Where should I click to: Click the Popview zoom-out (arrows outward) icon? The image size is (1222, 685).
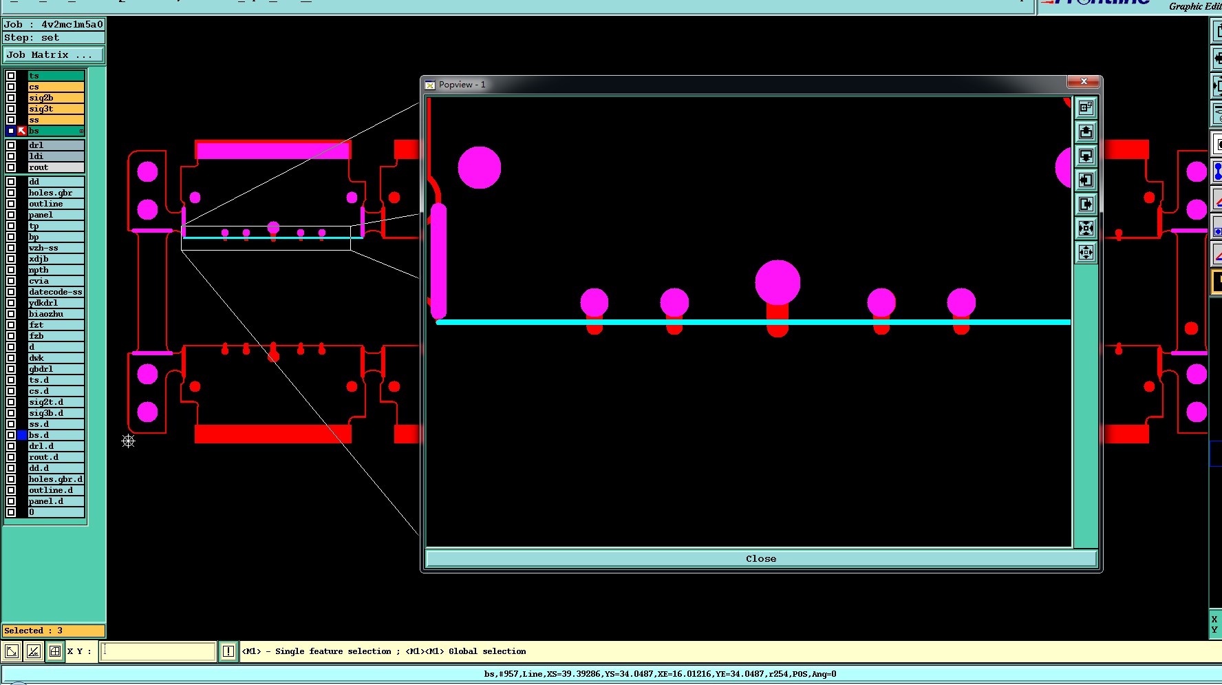[x=1086, y=252]
